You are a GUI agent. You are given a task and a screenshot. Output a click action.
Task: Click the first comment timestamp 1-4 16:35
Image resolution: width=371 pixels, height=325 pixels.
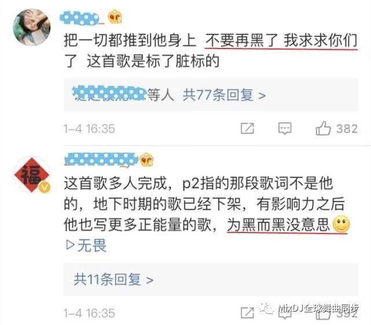point(89,129)
